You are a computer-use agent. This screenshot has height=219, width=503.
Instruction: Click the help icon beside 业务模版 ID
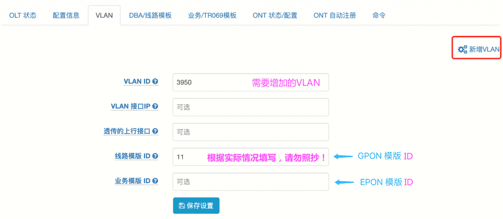(x=155, y=181)
